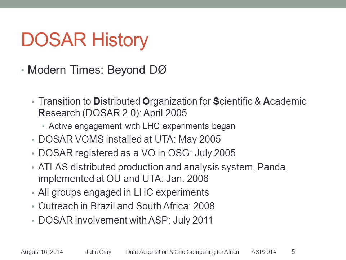Click the footer label 'ASP2014'
Viewport: 346px width, 260px height.
click(x=264, y=252)
